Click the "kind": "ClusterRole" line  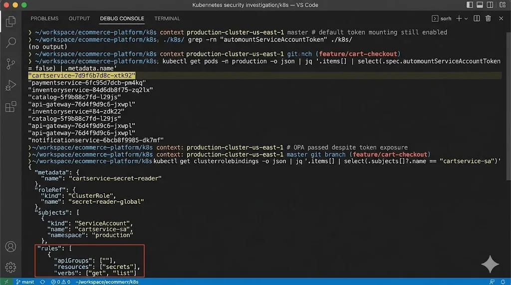tap(78, 195)
